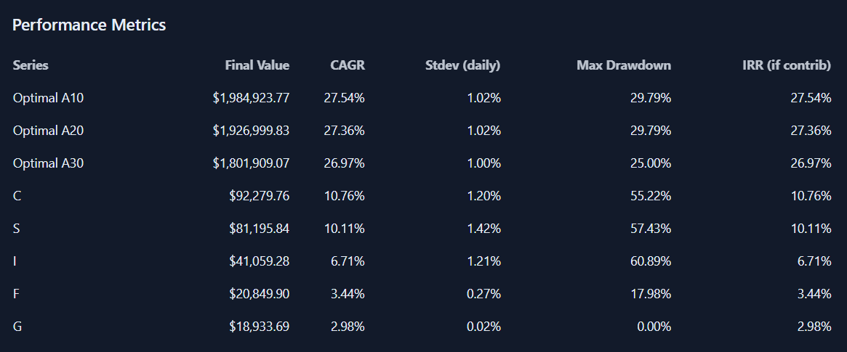Viewport: 847px width, 352px height.
Task: Click the Series column header
Action: (x=31, y=65)
